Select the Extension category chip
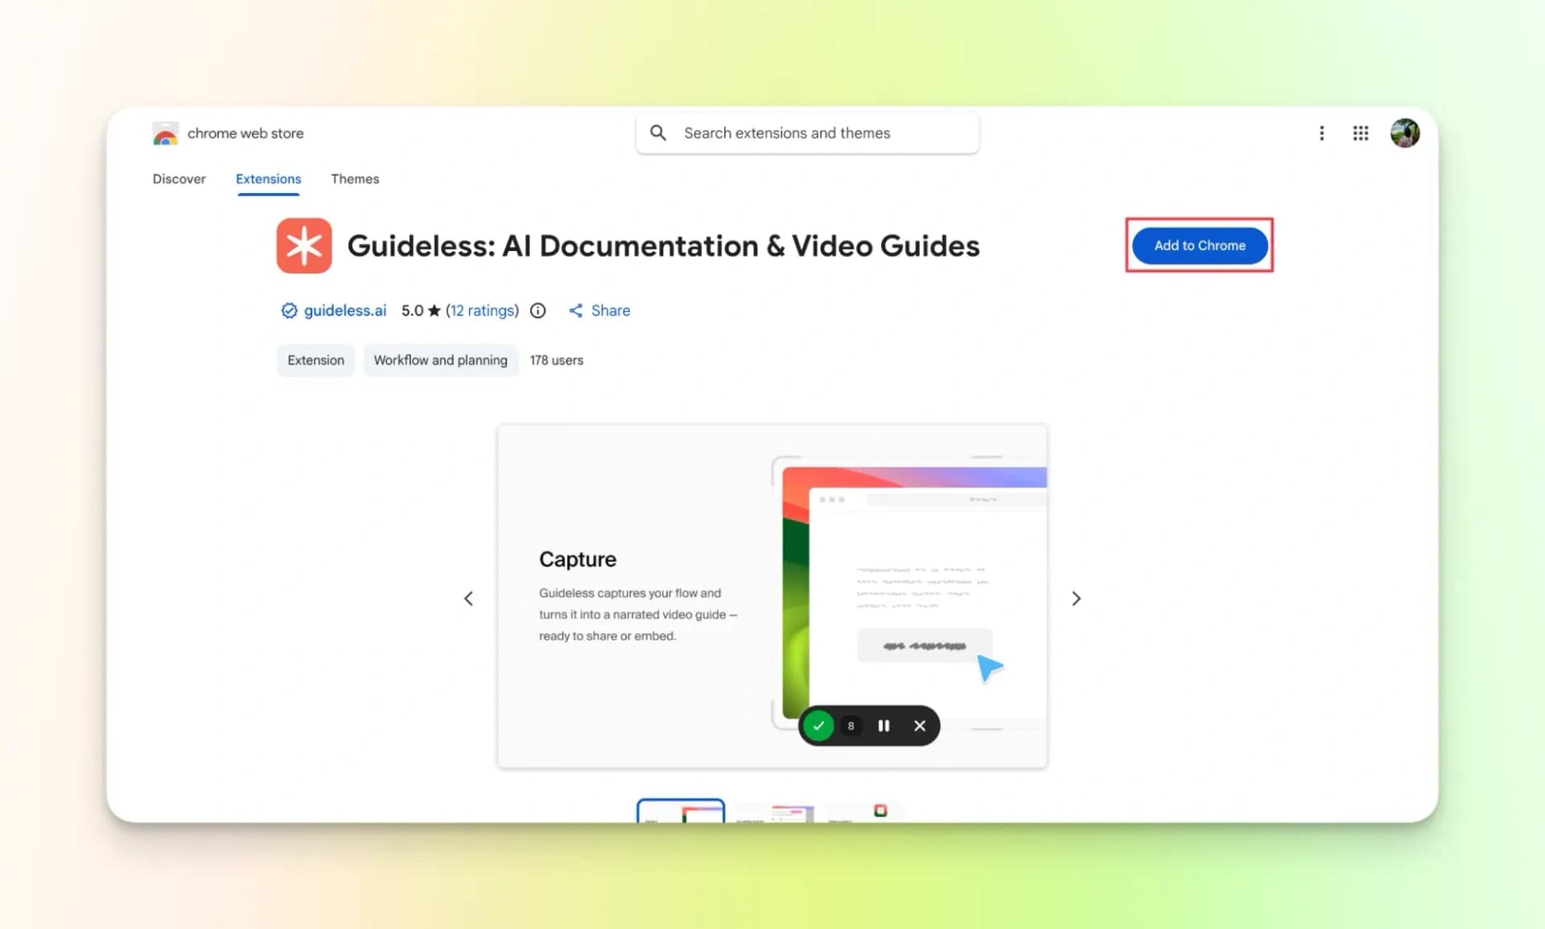Image resolution: width=1545 pixels, height=929 pixels. click(x=315, y=360)
